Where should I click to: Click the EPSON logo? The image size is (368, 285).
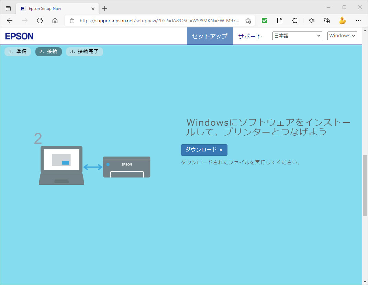19,36
